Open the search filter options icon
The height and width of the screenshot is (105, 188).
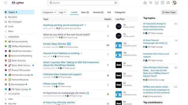click(116, 3)
